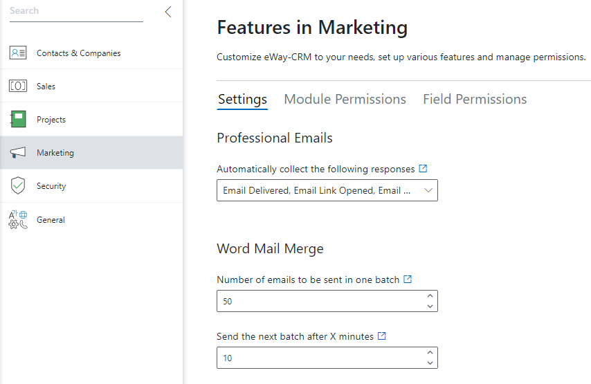Focus the batch size field showing 50
The image size is (591, 384).
point(322,301)
